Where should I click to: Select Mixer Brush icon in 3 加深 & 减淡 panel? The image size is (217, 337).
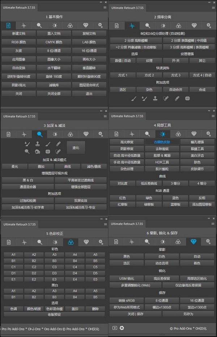[27, 144]
